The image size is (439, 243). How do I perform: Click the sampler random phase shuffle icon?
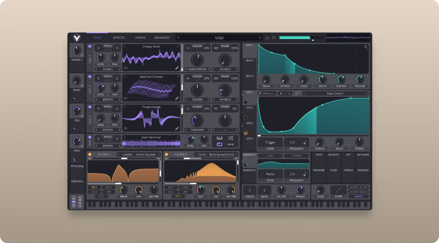click(x=230, y=138)
